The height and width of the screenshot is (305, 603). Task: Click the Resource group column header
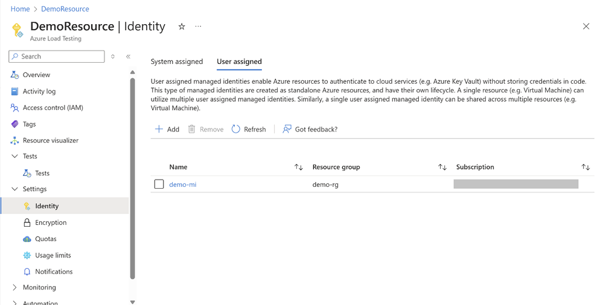coord(336,167)
